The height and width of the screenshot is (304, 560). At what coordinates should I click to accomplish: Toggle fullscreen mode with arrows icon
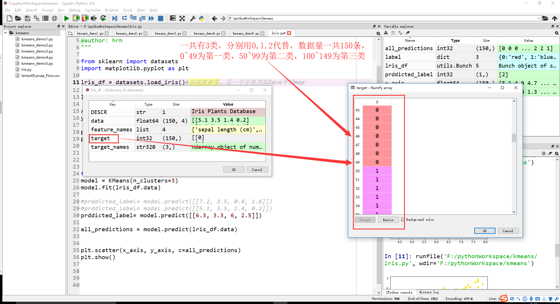tap(182, 18)
